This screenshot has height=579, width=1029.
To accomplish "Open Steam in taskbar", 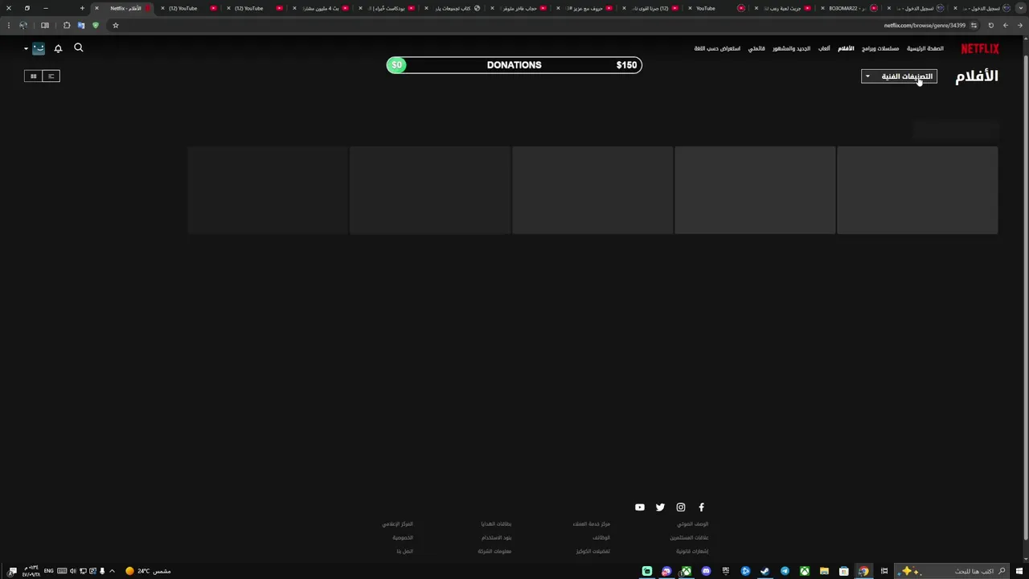I will click(765, 571).
